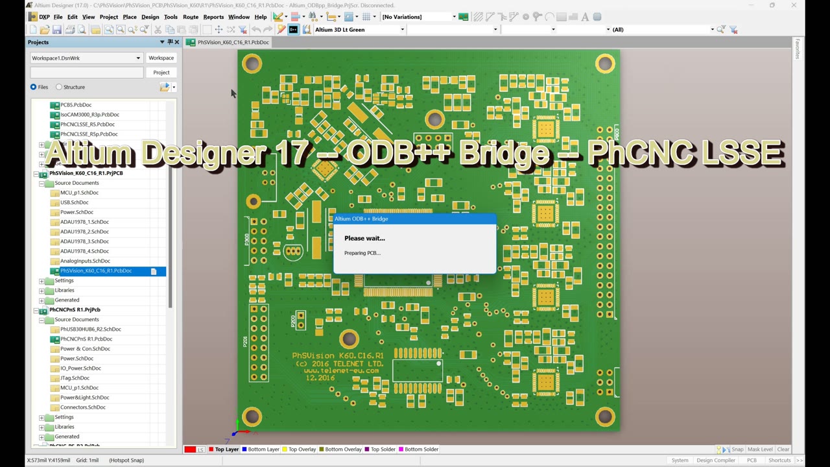
Task: Collapse the PhSVision_K60_C16_R1.PrjPCB project node
Action: point(36,174)
